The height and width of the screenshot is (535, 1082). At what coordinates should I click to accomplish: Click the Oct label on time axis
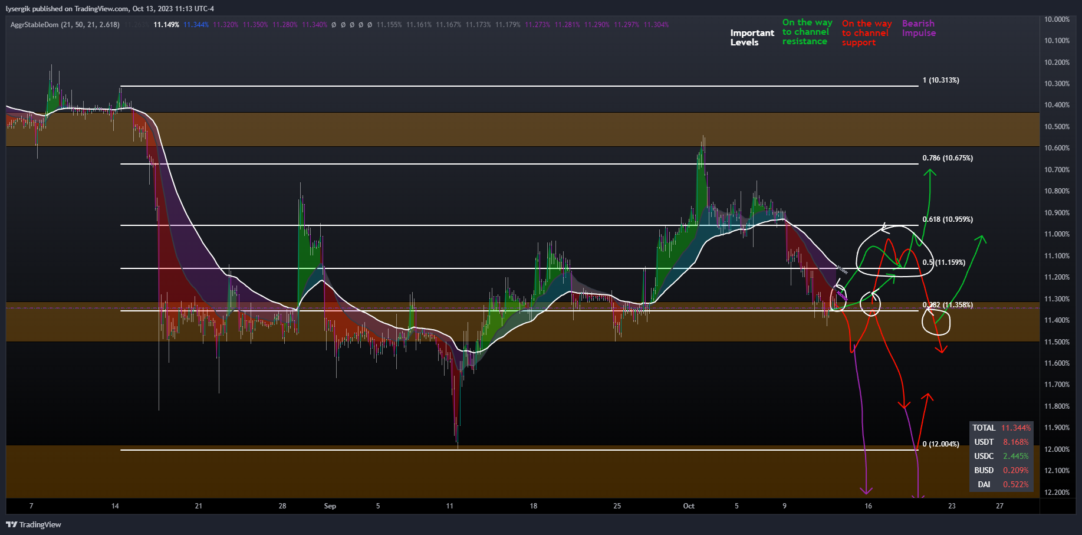[689, 506]
